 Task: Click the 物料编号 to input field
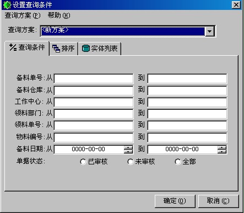[187, 137]
